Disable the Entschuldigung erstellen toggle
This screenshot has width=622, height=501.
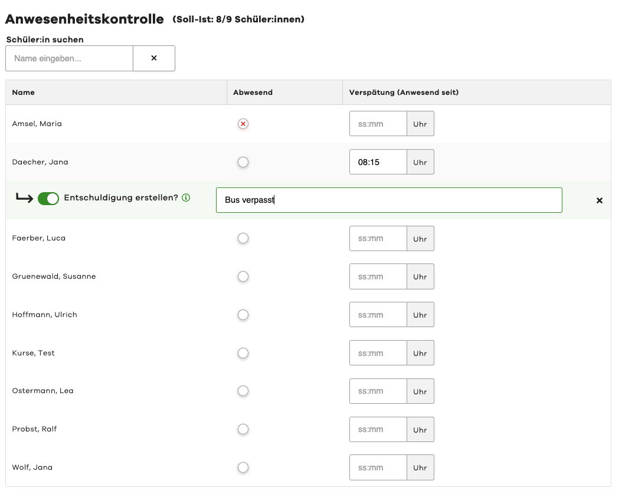[48, 198]
